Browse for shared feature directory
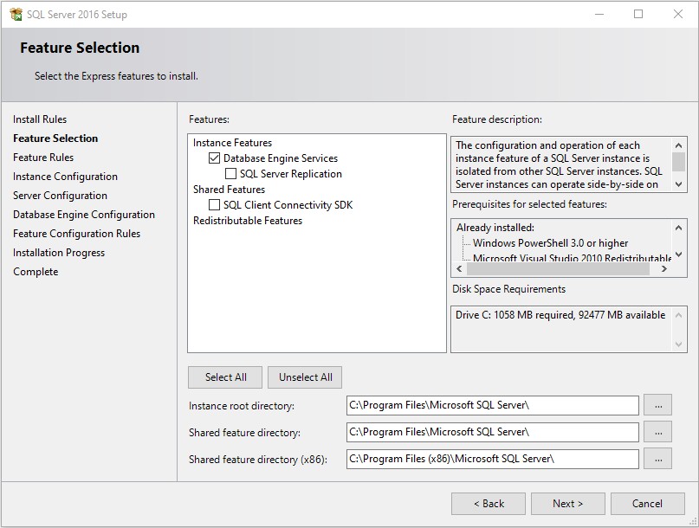Viewport: 699px width, 528px height. (x=658, y=432)
